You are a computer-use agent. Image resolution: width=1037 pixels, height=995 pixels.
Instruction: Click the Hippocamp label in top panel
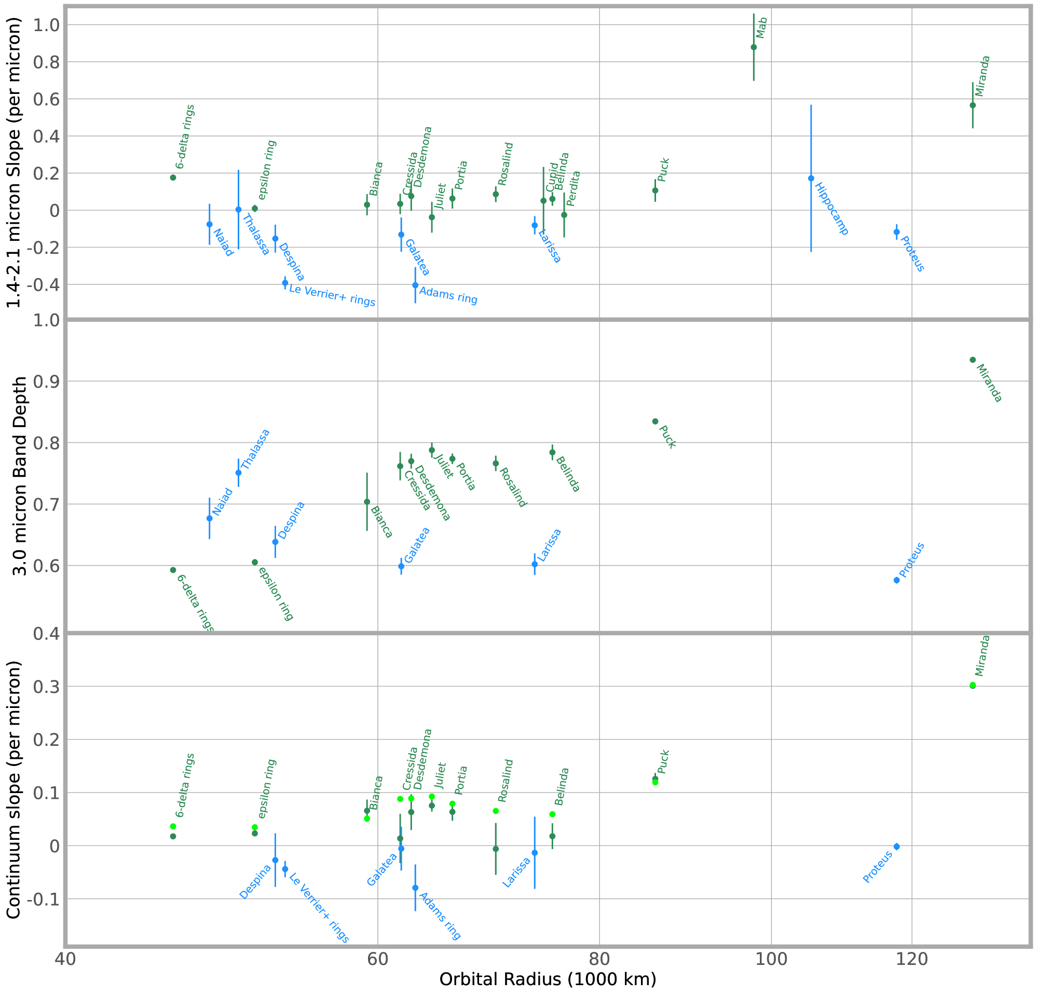831,209
